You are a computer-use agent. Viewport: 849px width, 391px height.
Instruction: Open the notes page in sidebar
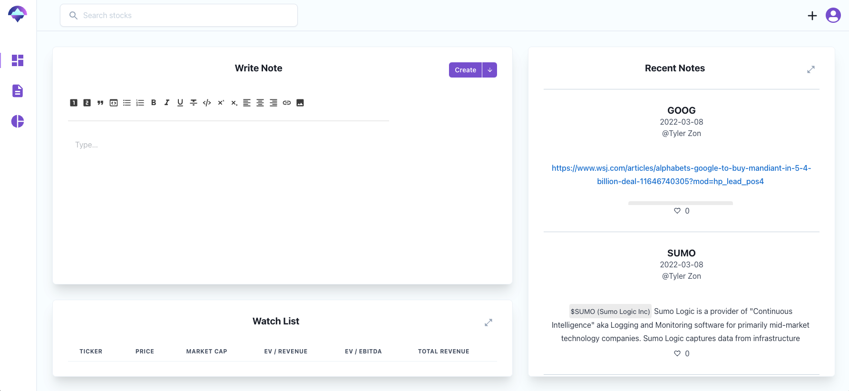tap(18, 91)
